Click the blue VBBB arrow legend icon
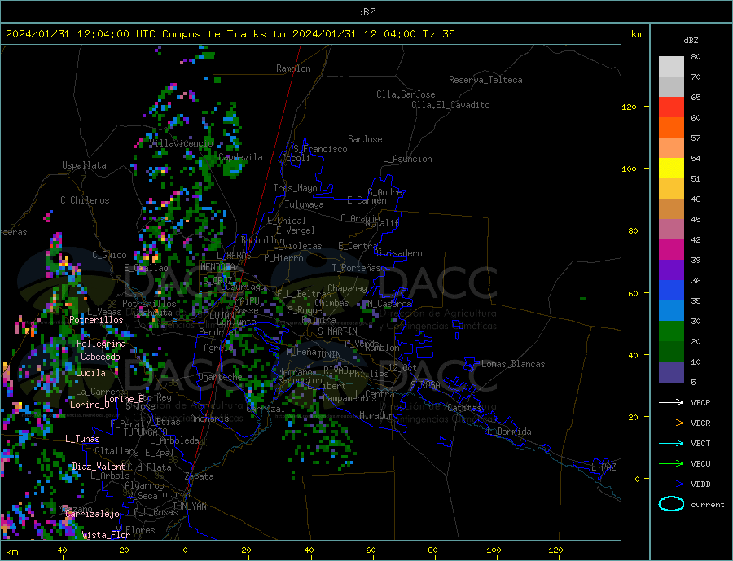Image resolution: width=733 pixels, height=561 pixels. click(x=671, y=484)
